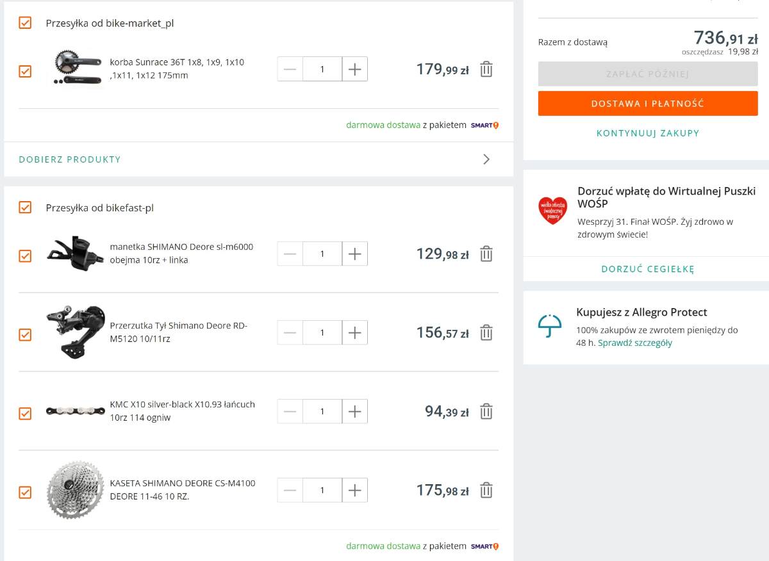
Task: Toggle checkbox for the KMC X10 chain
Action: (x=25, y=414)
